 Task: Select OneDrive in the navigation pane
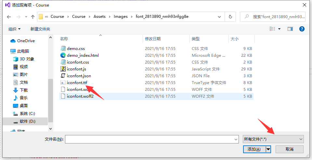pyautogui.click(x=22, y=41)
